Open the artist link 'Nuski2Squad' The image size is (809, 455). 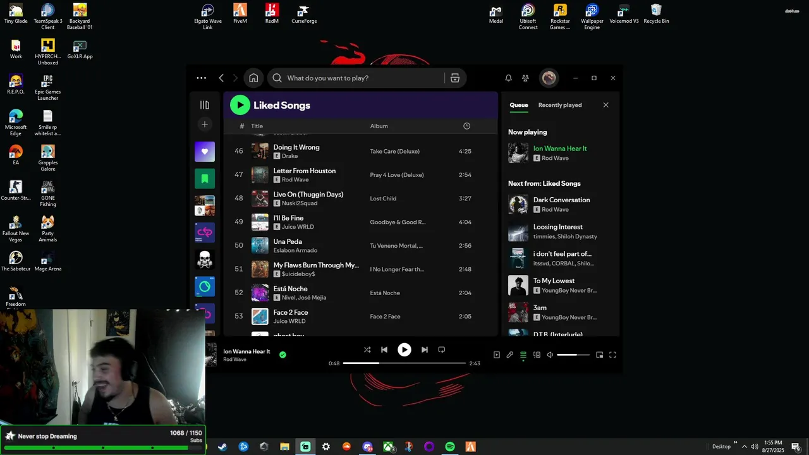click(300, 203)
